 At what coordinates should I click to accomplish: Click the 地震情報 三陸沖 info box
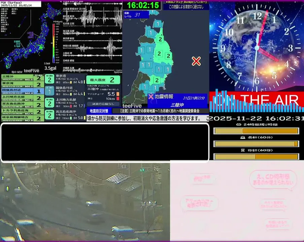tap(177, 101)
